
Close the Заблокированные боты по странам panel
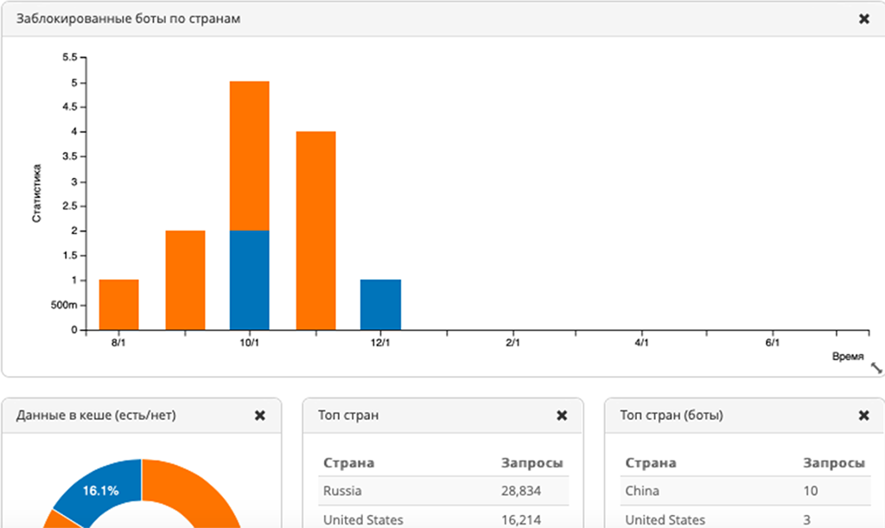coord(863,19)
